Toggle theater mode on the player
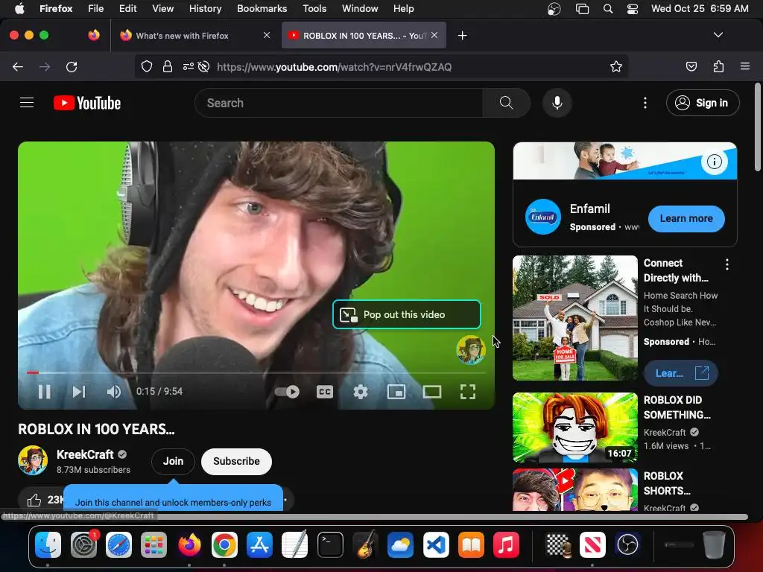This screenshot has width=763, height=572. 431,392
